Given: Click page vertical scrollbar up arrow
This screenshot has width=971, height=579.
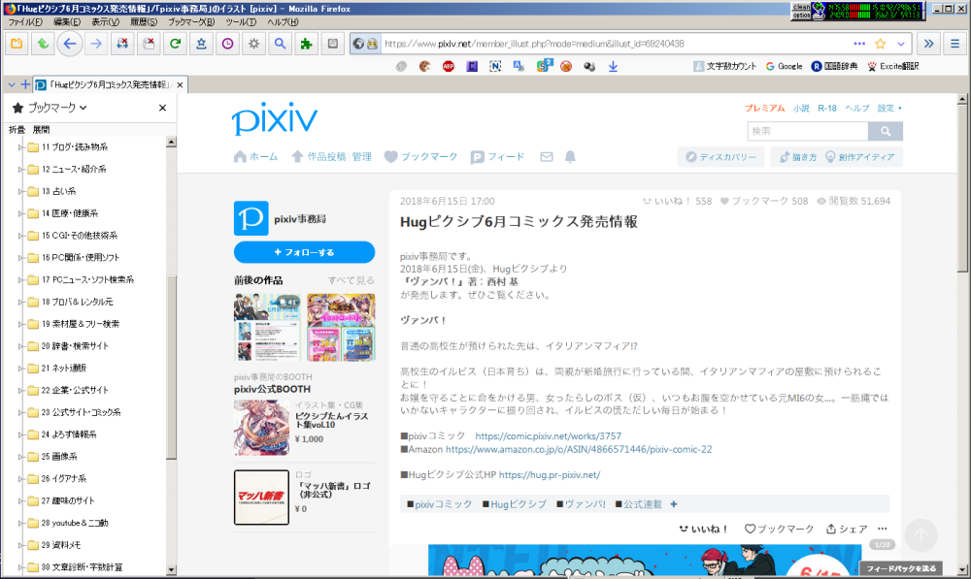Looking at the screenshot, I should coord(961,99).
